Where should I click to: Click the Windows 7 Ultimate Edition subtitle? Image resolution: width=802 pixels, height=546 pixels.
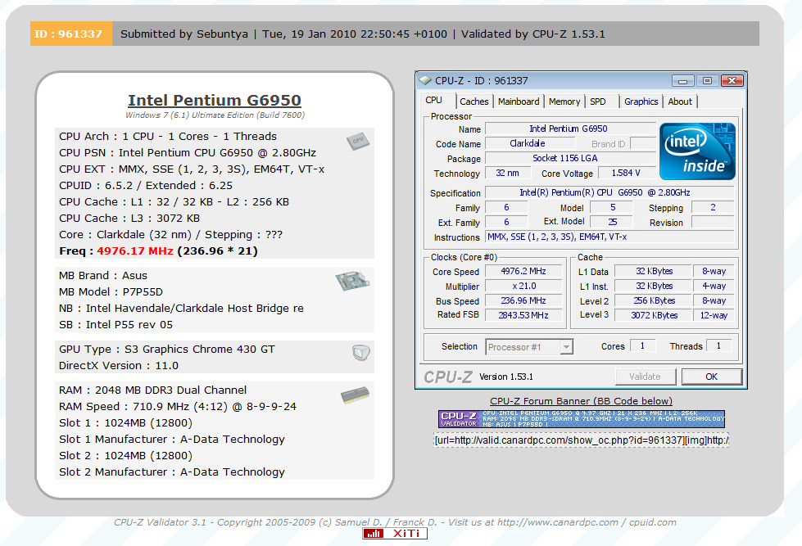(x=215, y=115)
